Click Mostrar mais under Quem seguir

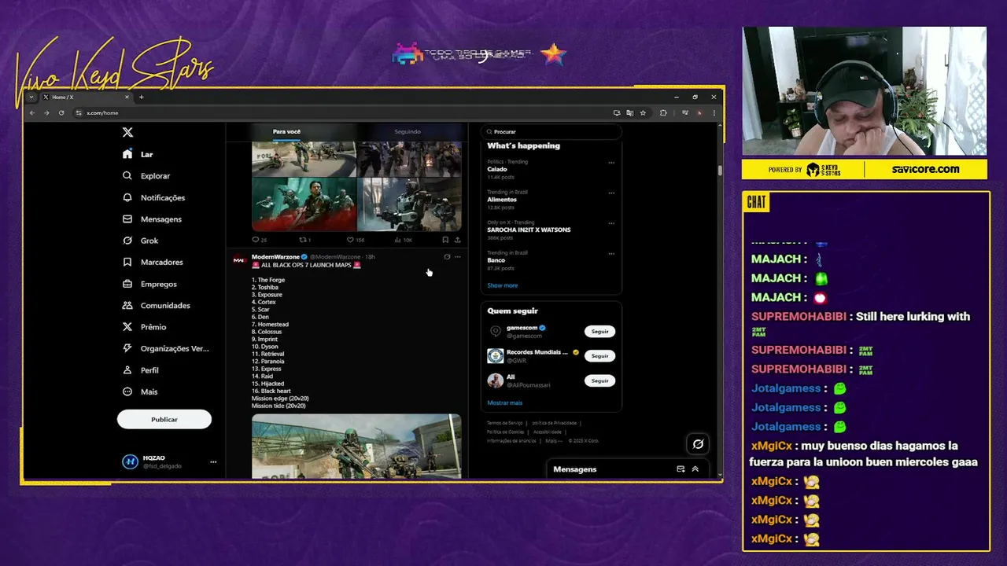coord(504,402)
